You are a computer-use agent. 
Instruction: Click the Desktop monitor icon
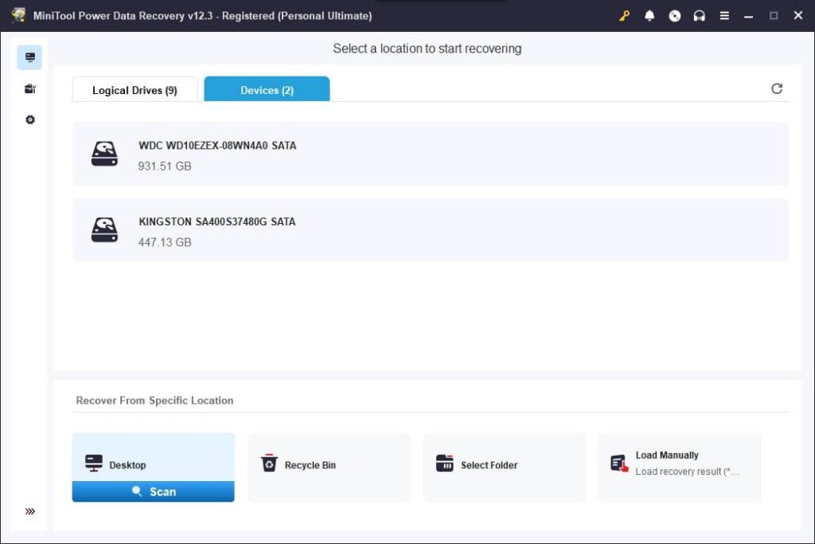pyautogui.click(x=94, y=463)
